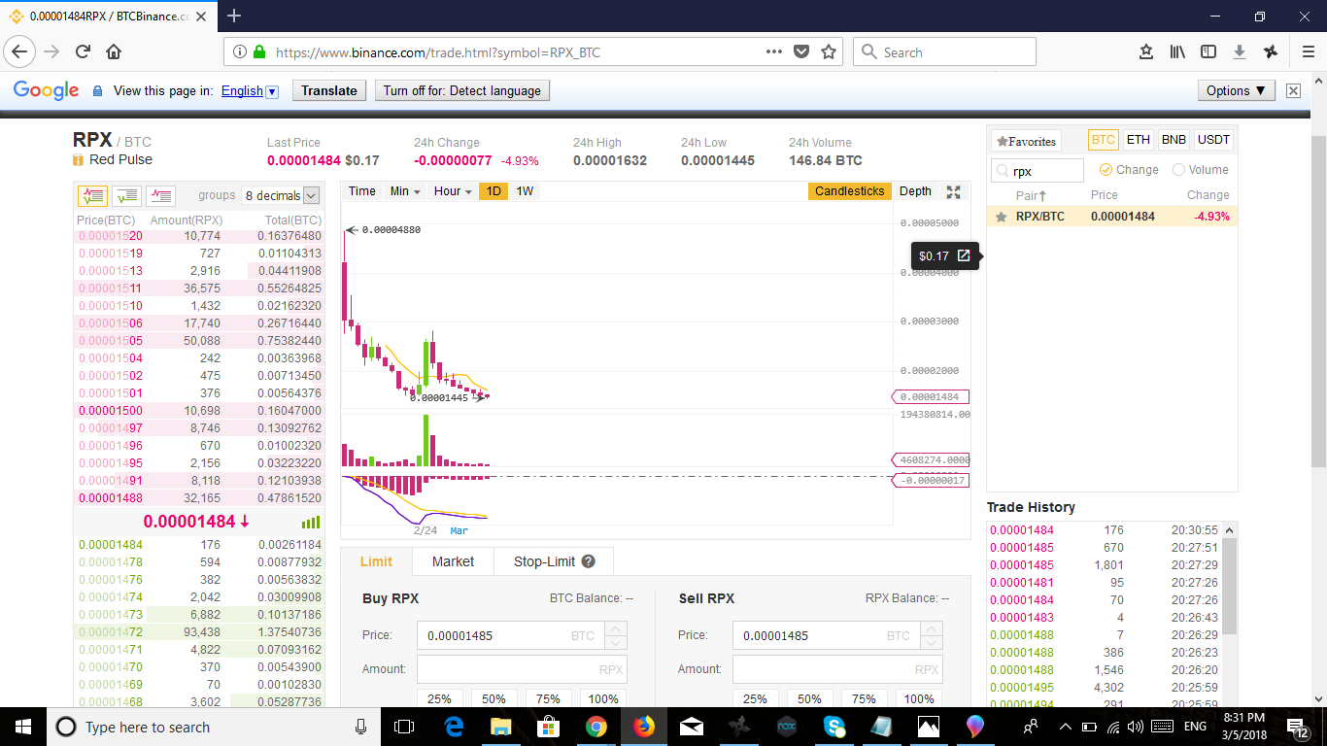1327x746 pixels.
Task: Click the star next to RPX/BTC pair
Action: tap(1001, 217)
